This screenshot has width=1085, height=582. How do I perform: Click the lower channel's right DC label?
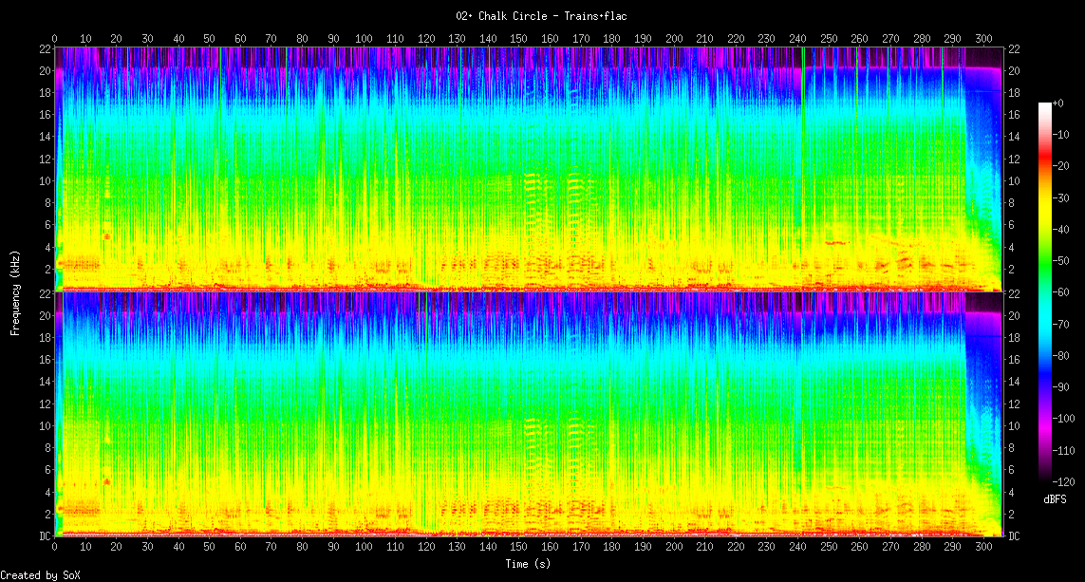pos(1014,536)
